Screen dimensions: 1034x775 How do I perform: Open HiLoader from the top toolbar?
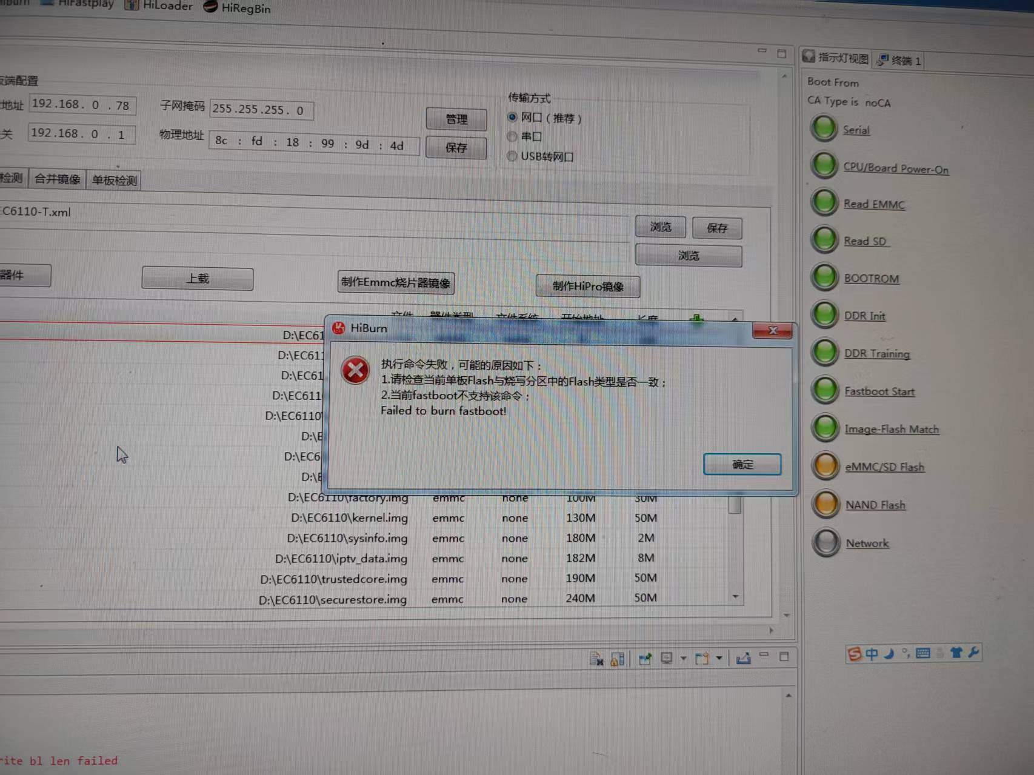pos(159,5)
